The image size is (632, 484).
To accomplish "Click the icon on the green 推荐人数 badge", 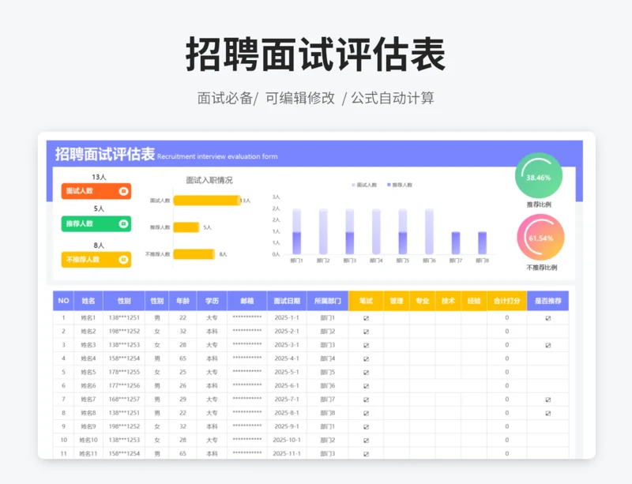I will click(124, 223).
